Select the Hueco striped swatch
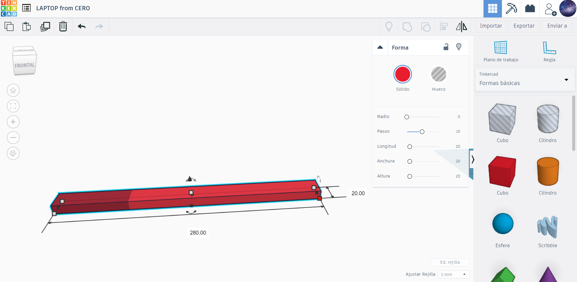Image resolution: width=577 pixels, height=282 pixels. pyautogui.click(x=439, y=74)
